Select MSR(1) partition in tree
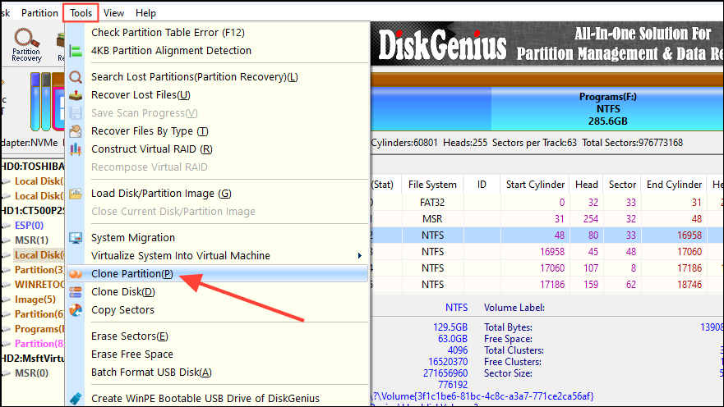The image size is (724, 407). pyautogui.click(x=31, y=240)
